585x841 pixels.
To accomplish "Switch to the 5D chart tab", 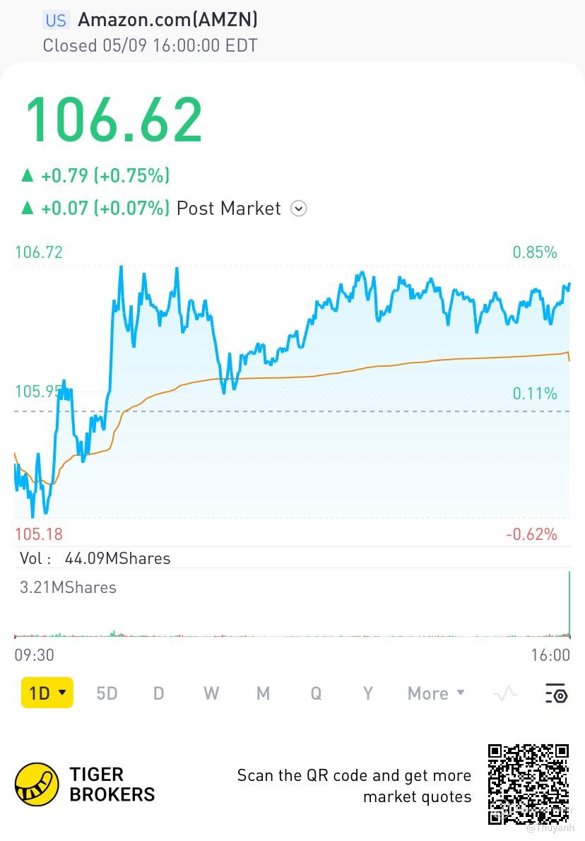I will (x=107, y=693).
